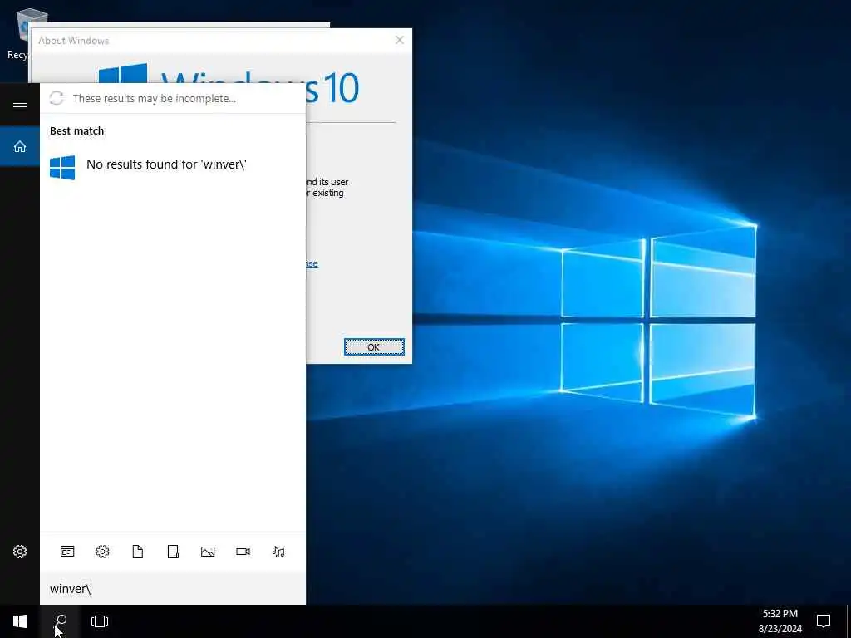Open the Action Center notification icon
This screenshot has width=851, height=638.
[x=824, y=621]
